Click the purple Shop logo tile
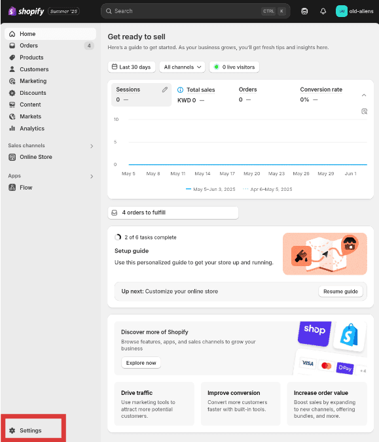The height and width of the screenshot is (442, 379). (x=315, y=333)
